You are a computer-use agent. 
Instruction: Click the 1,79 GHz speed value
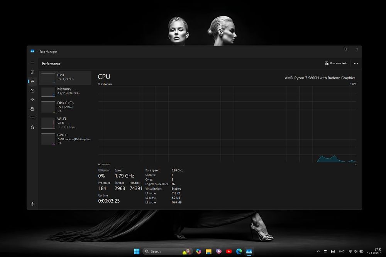click(x=124, y=176)
